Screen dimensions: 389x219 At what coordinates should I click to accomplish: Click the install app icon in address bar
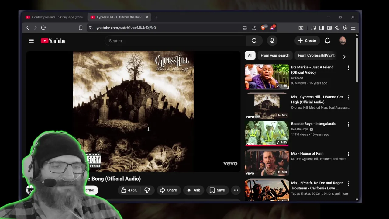click(245, 28)
